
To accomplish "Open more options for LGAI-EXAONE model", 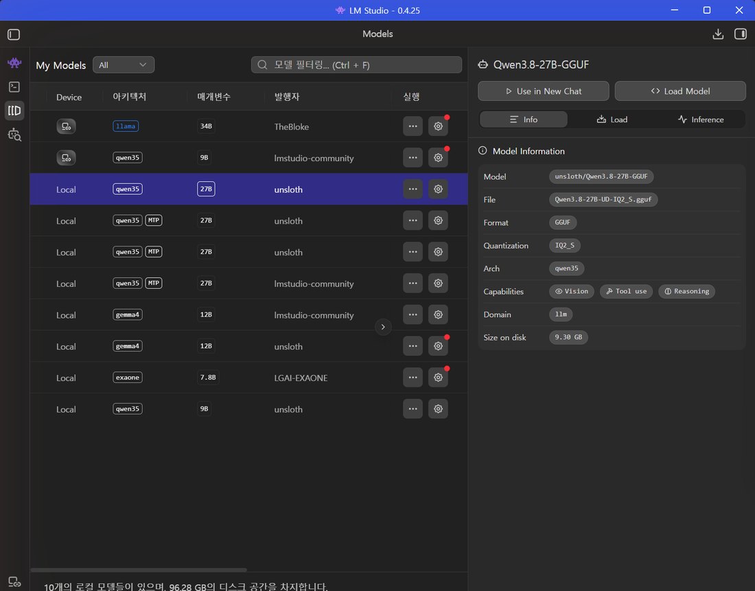I will click(x=413, y=377).
